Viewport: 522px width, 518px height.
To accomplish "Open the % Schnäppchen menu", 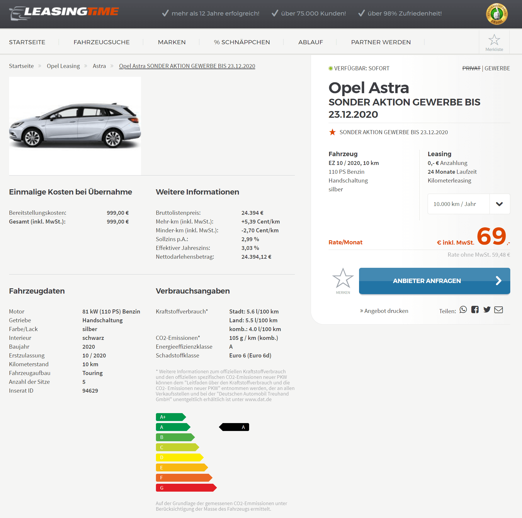I will tap(242, 42).
